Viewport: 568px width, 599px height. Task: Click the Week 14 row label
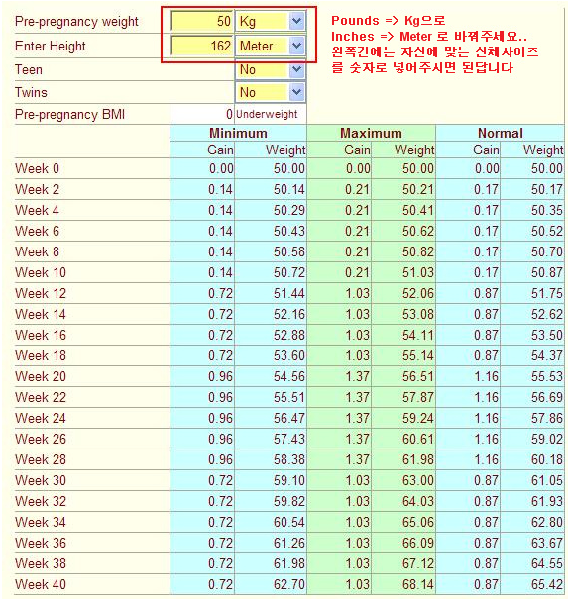[41, 314]
